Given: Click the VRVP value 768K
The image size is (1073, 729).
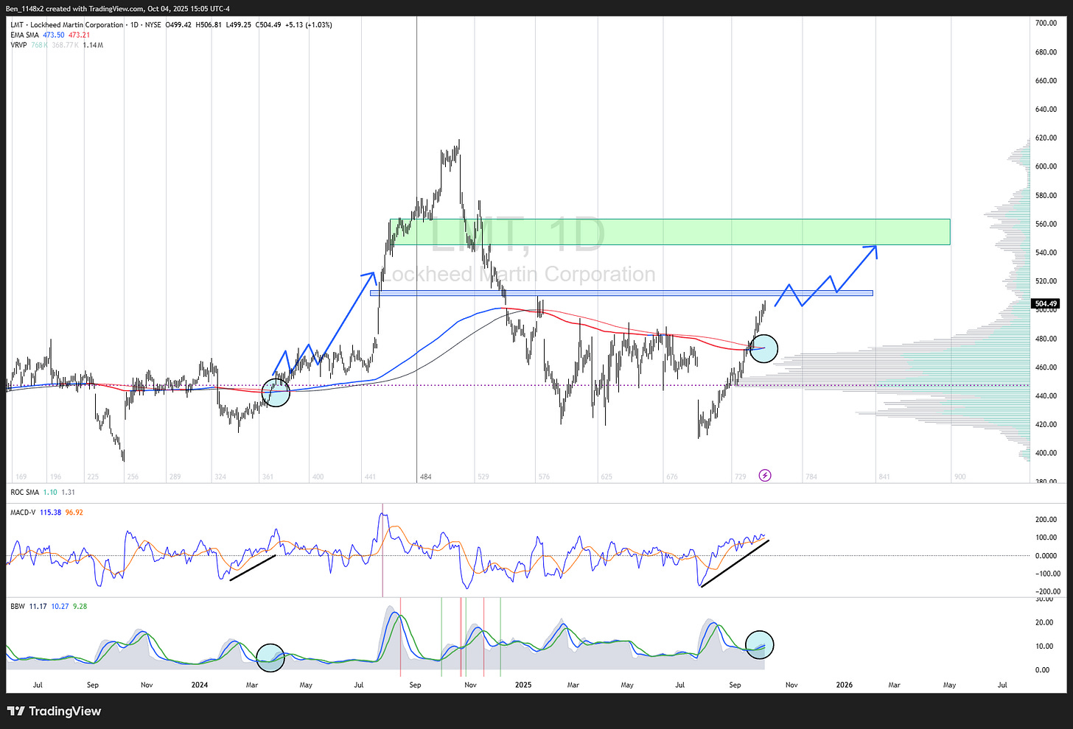Looking at the screenshot, I should tap(39, 46).
